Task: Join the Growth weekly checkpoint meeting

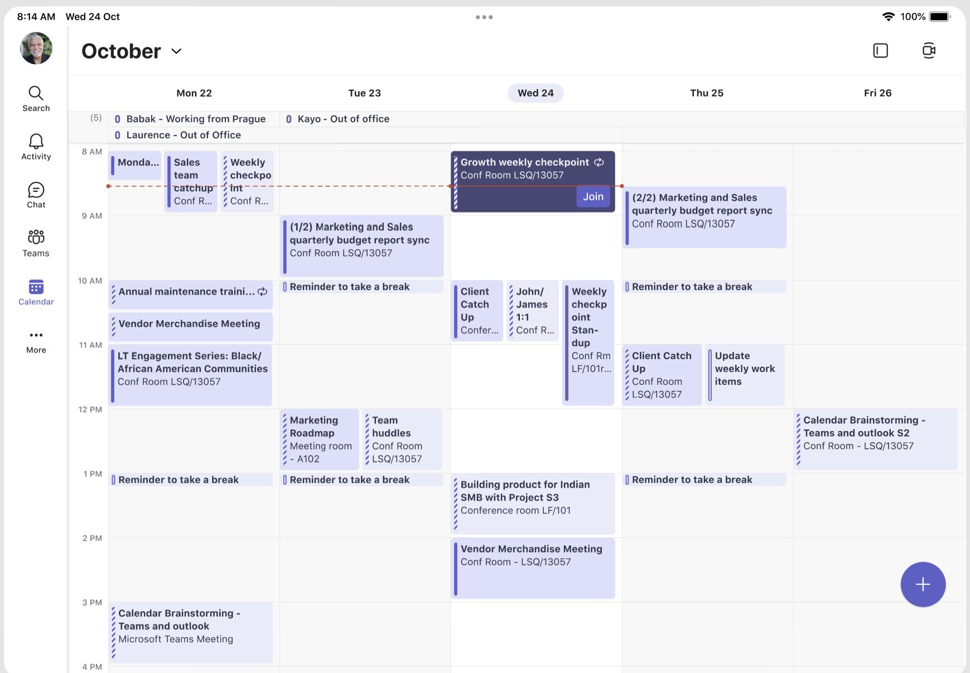Action: (x=593, y=196)
